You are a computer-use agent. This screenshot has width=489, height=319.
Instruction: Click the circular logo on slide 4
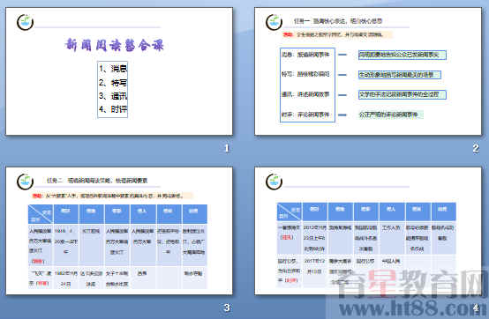[x=274, y=182]
